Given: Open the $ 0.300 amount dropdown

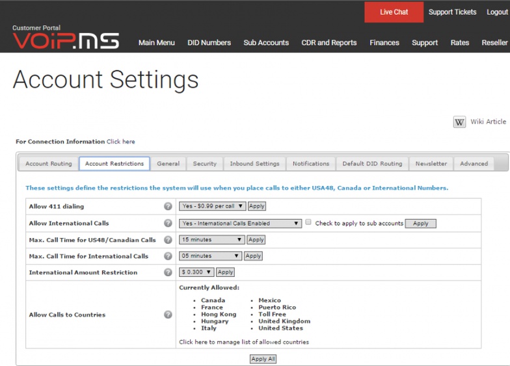Looking at the screenshot, I should pyautogui.click(x=196, y=272).
